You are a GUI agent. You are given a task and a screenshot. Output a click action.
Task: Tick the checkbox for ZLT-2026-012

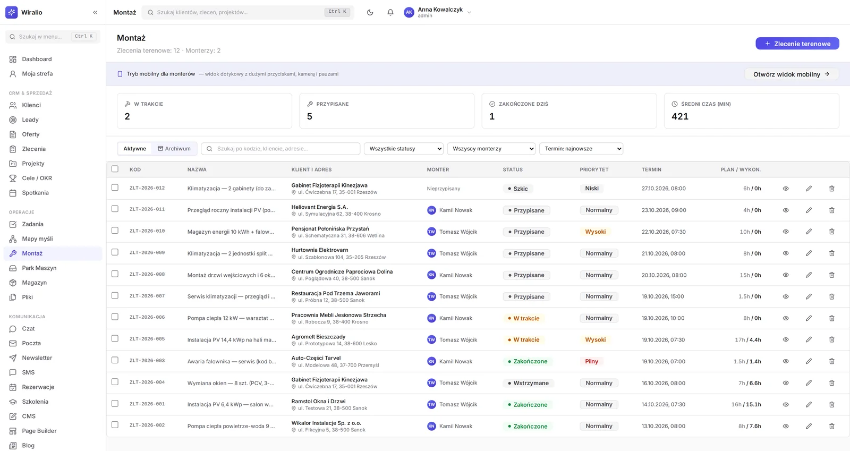coord(115,188)
